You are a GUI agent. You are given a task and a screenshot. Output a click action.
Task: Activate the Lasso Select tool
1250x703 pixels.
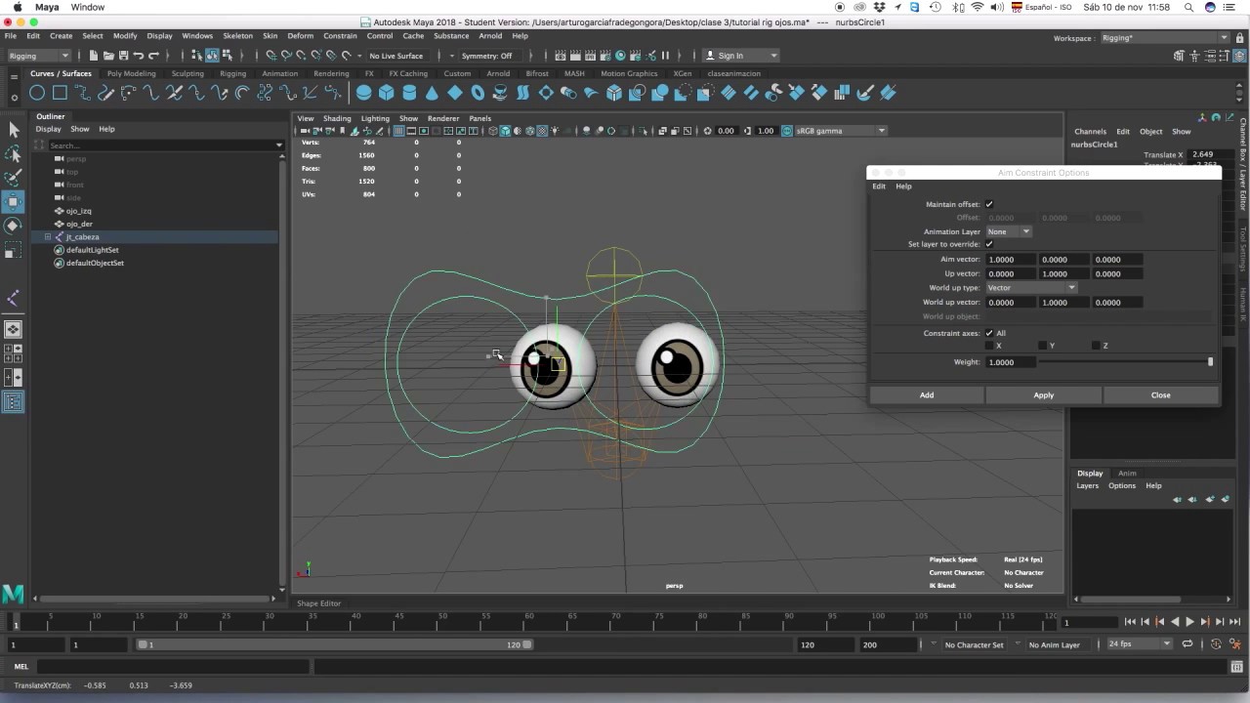point(13,154)
